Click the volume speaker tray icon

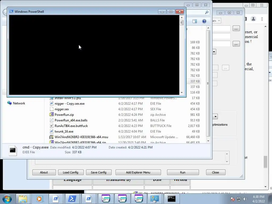click(245, 199)
